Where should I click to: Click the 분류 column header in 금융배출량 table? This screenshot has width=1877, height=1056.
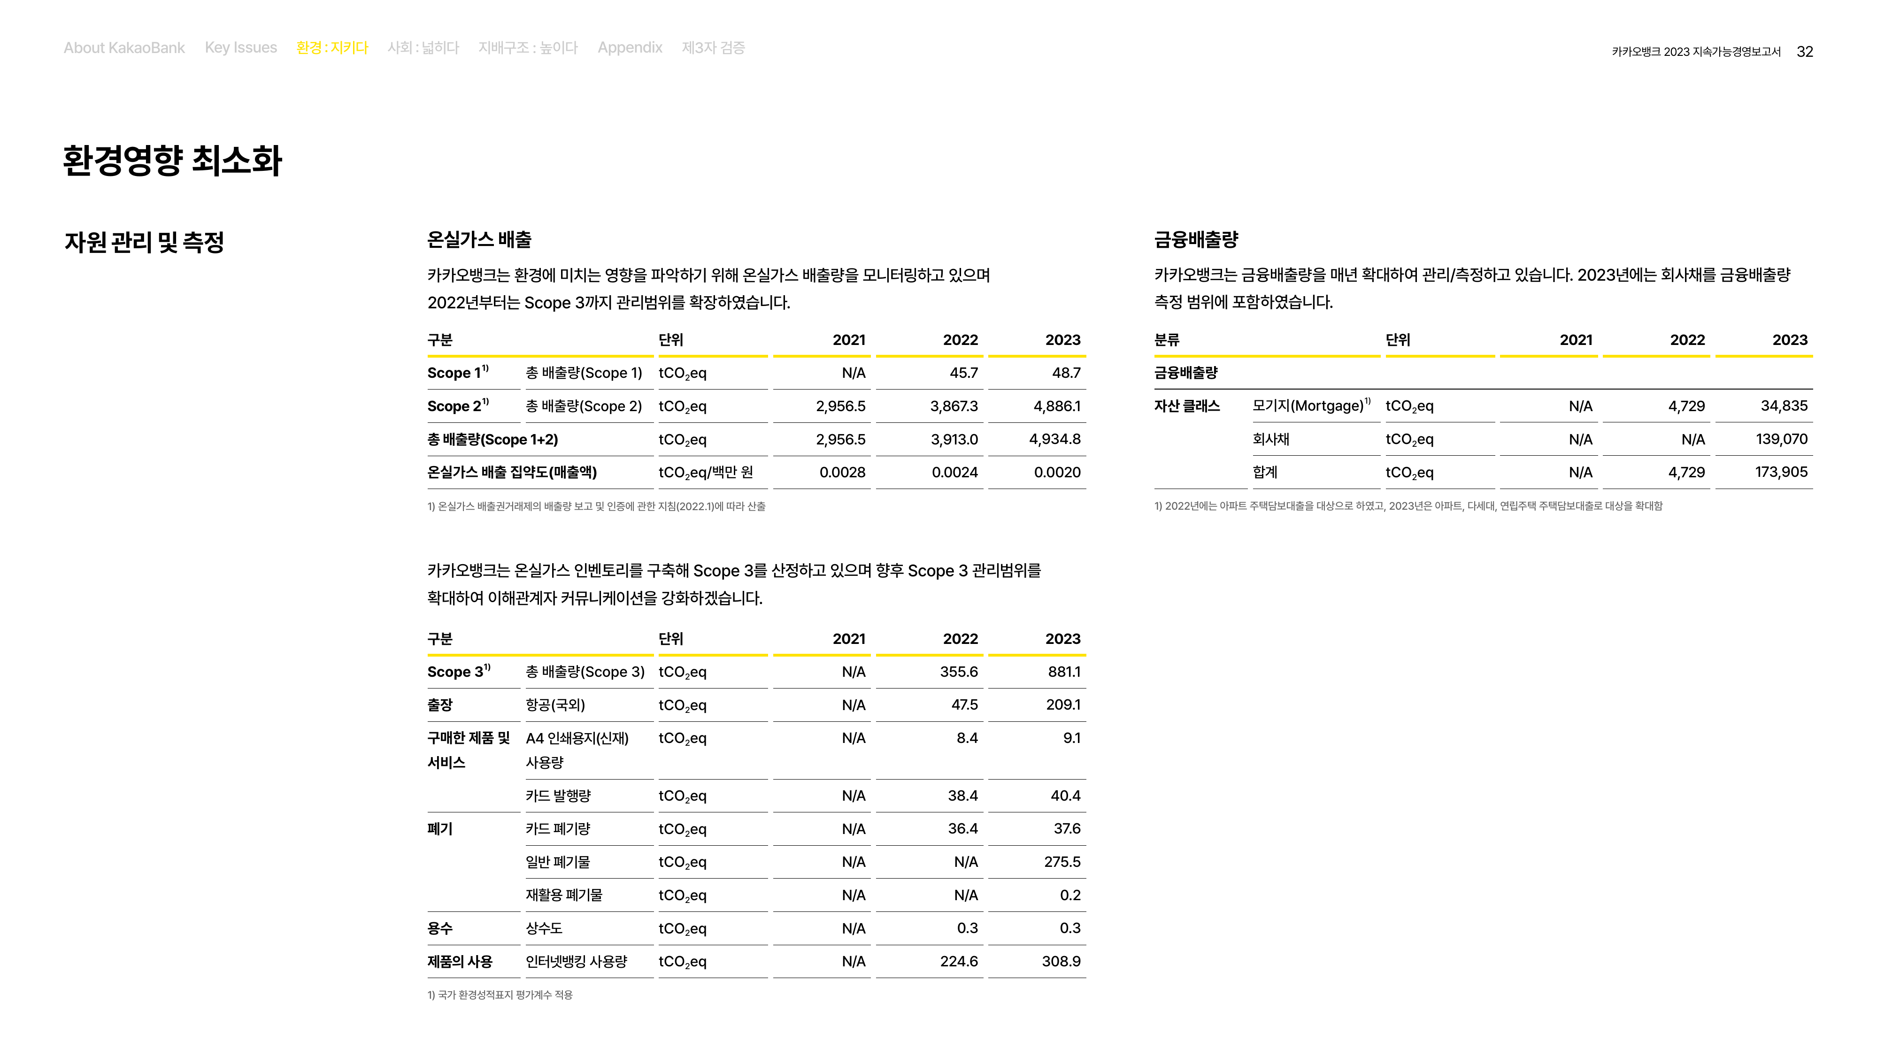(x=1167, y=340)
